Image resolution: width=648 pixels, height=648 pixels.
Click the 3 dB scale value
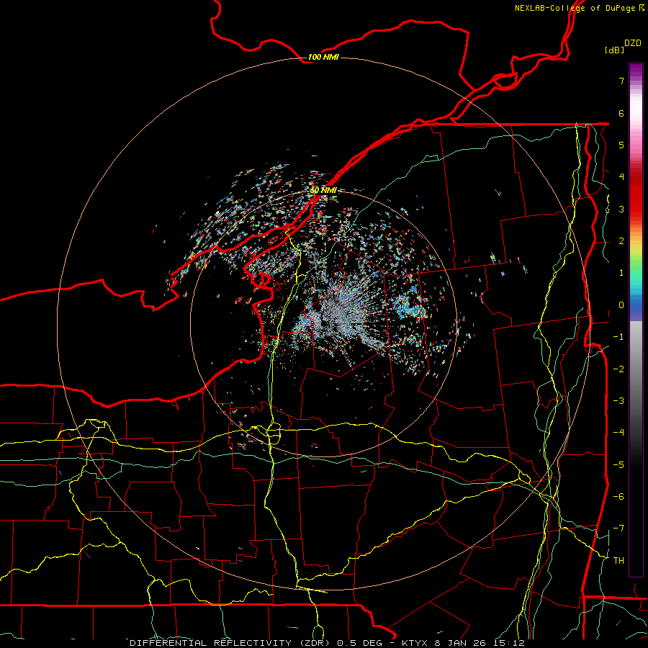click(x=621, y=209)
